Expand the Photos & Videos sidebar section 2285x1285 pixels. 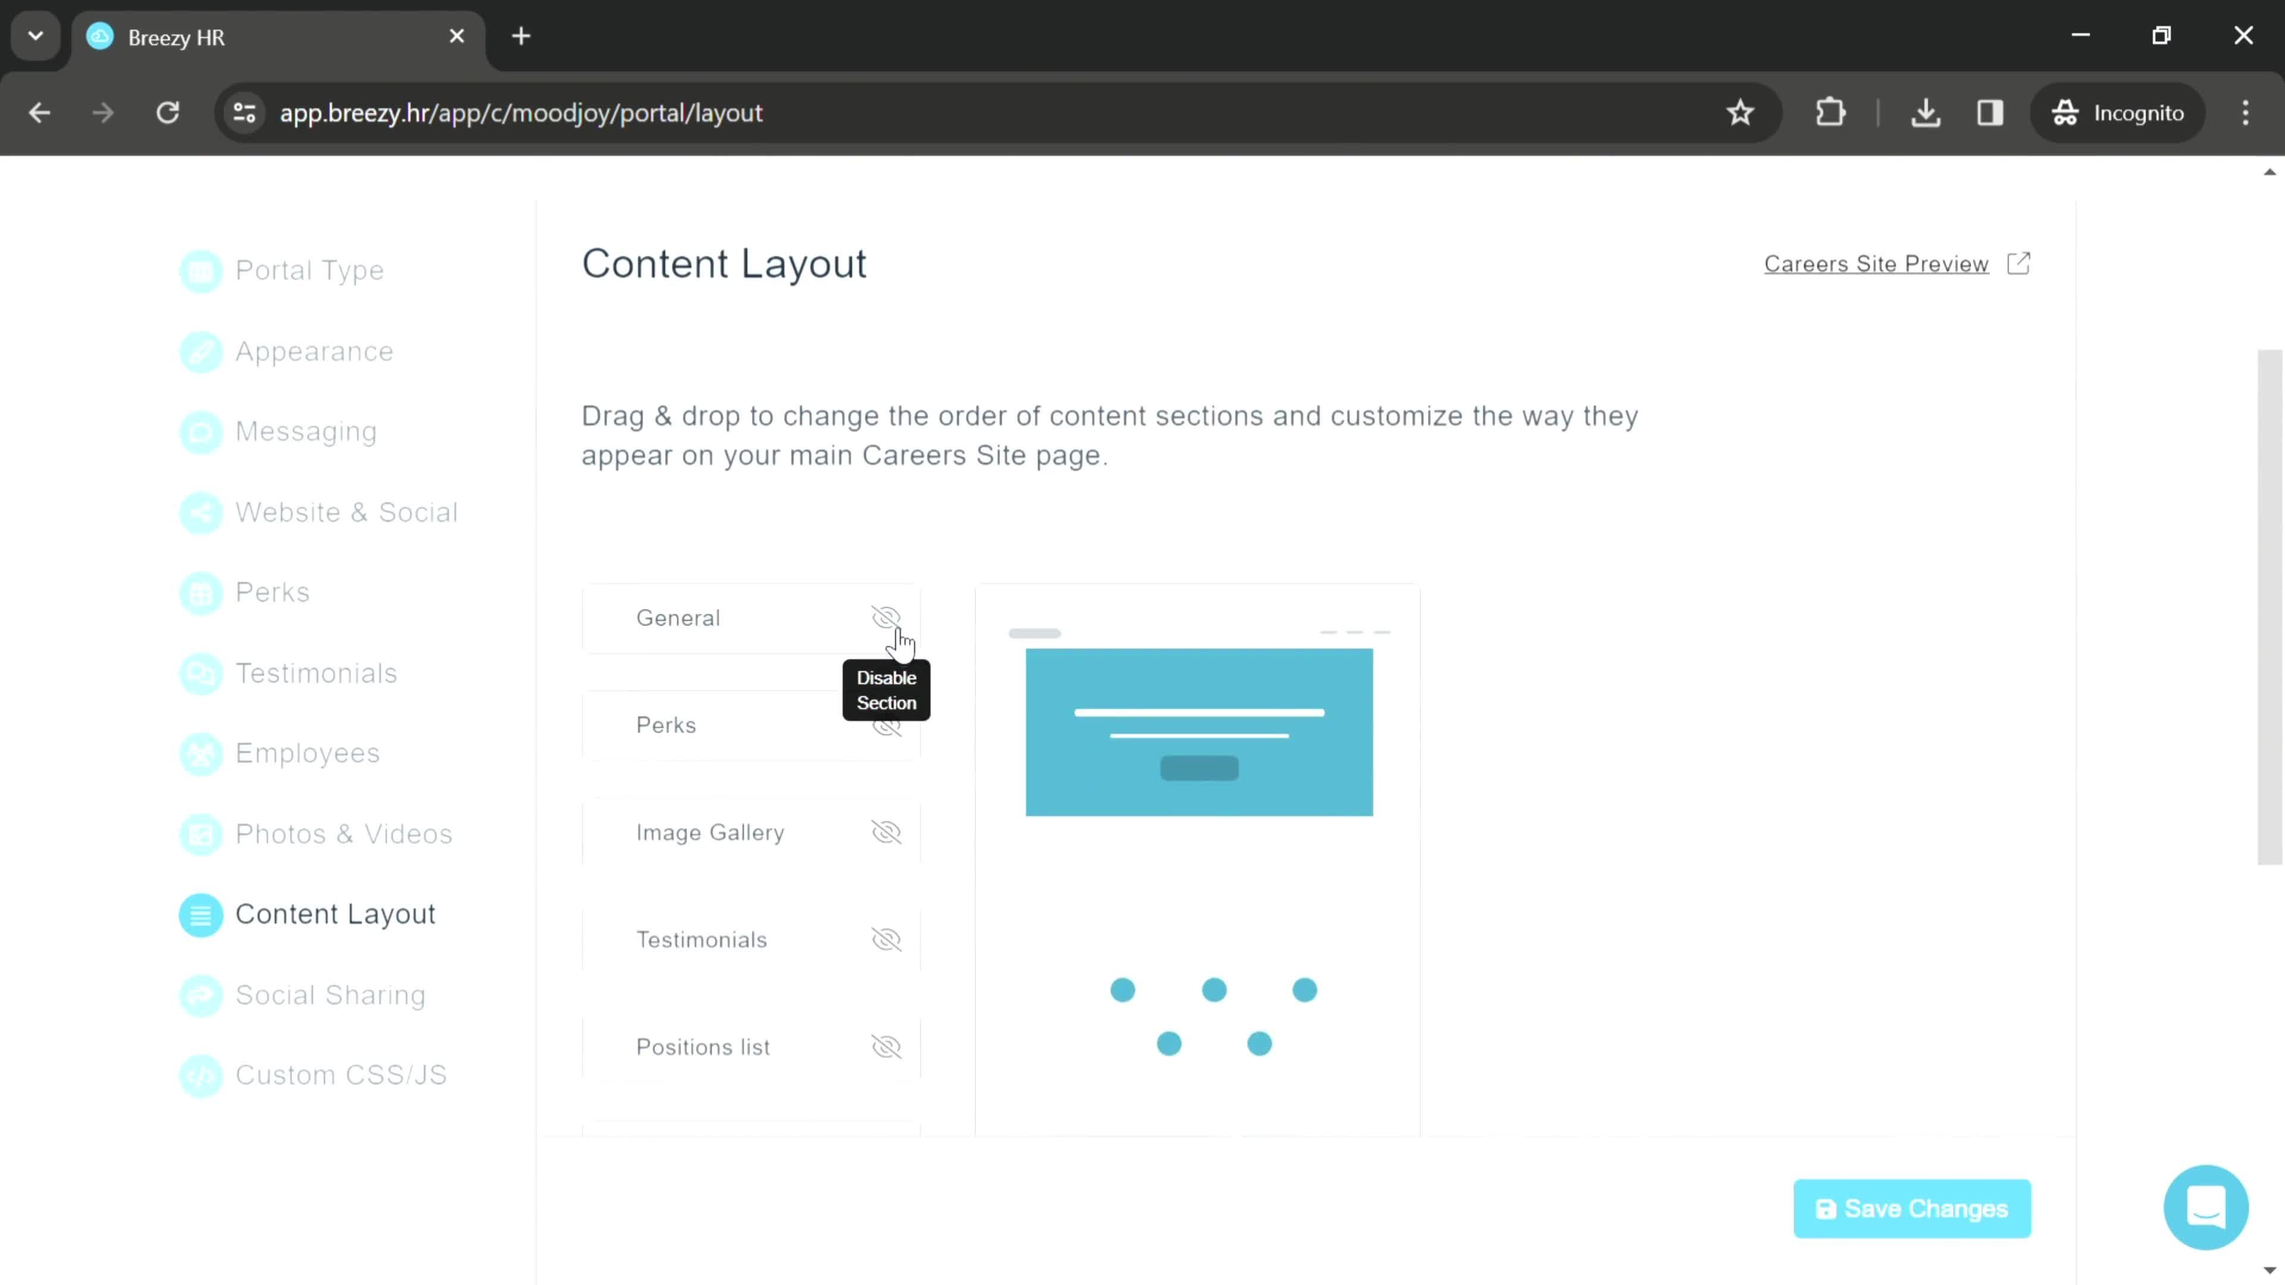[342, 833]
